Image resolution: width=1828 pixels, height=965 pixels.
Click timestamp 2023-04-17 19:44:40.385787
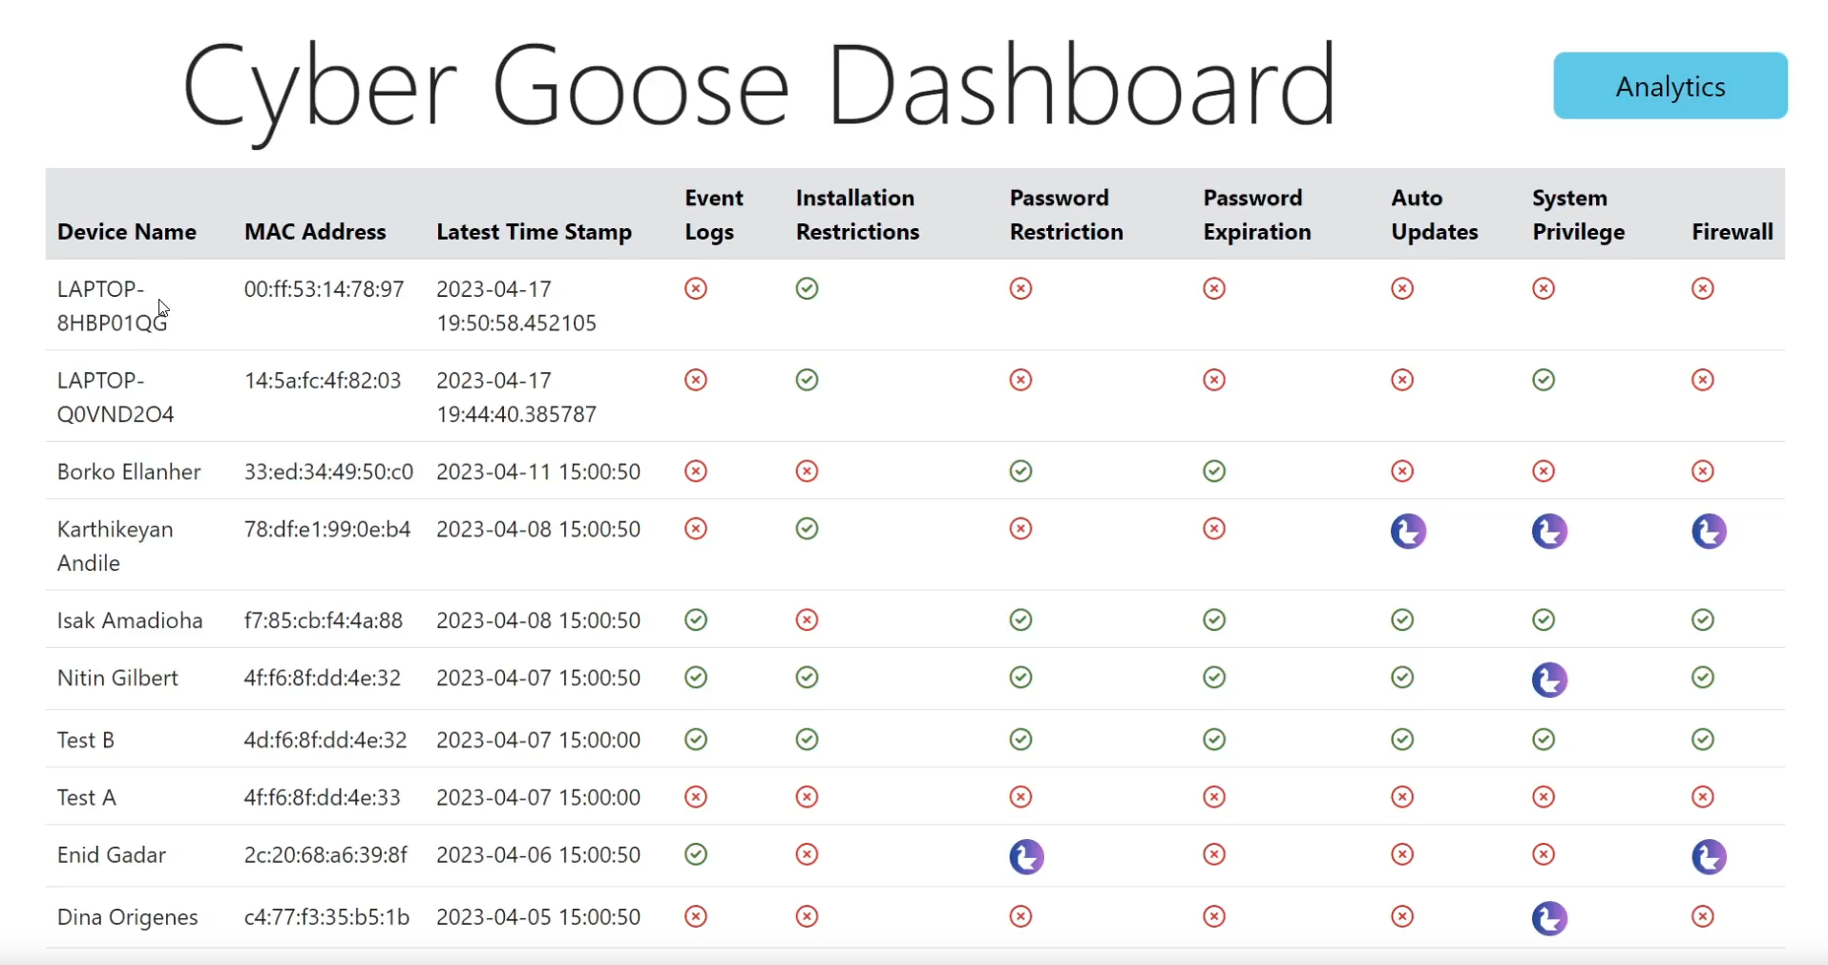click(x=516, y=397)
